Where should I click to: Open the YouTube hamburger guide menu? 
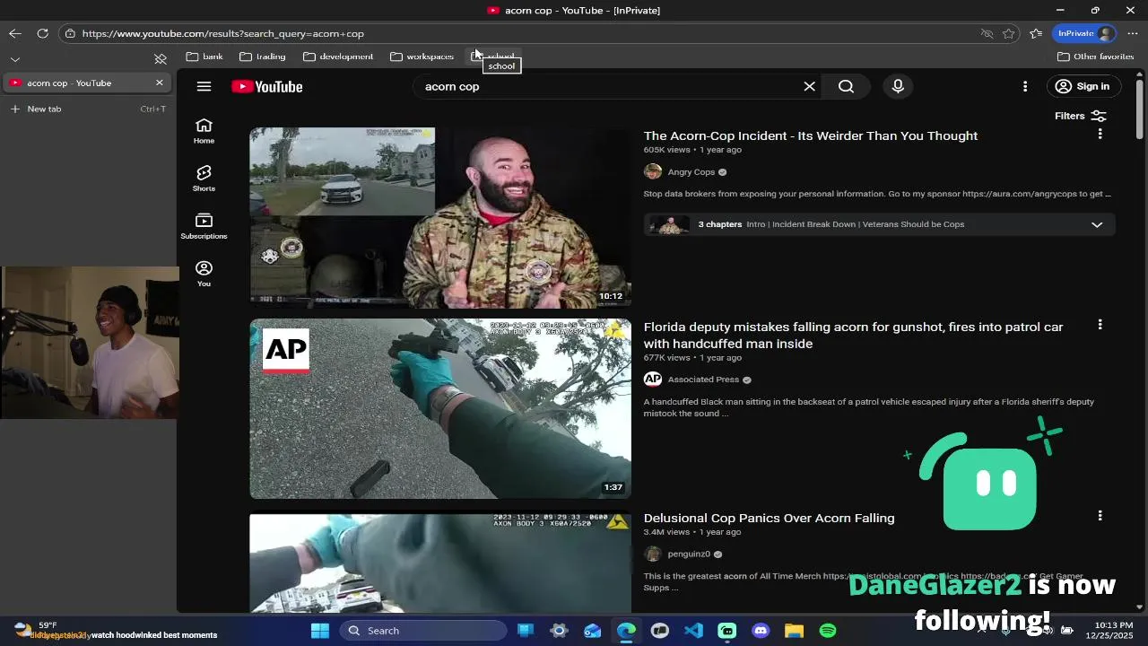pyautogui.click(x=204, y=86)
